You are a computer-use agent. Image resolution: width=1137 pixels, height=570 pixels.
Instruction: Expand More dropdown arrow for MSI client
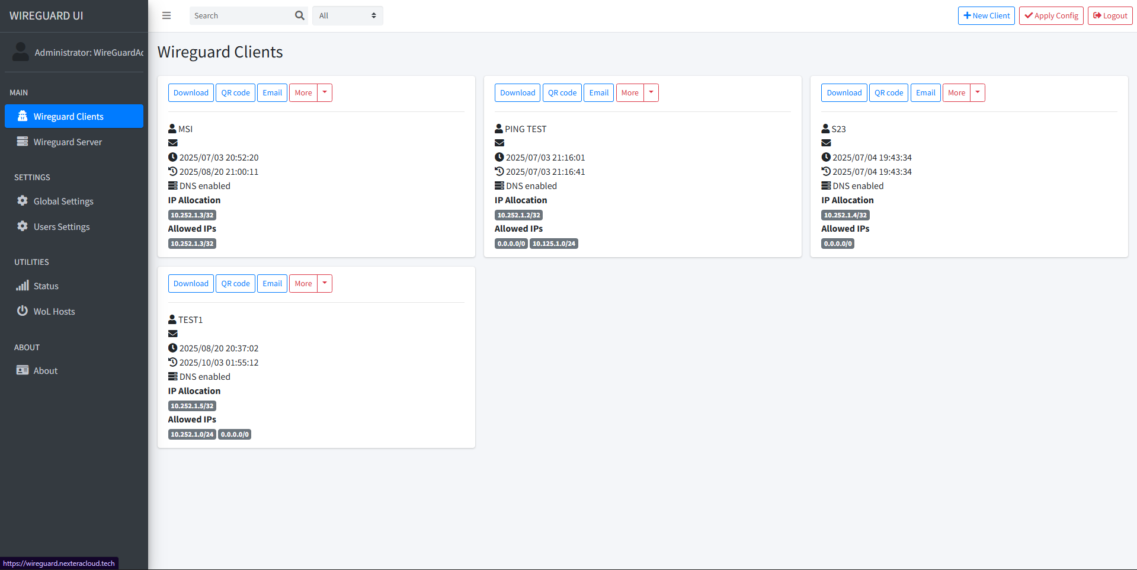point(325,92)
